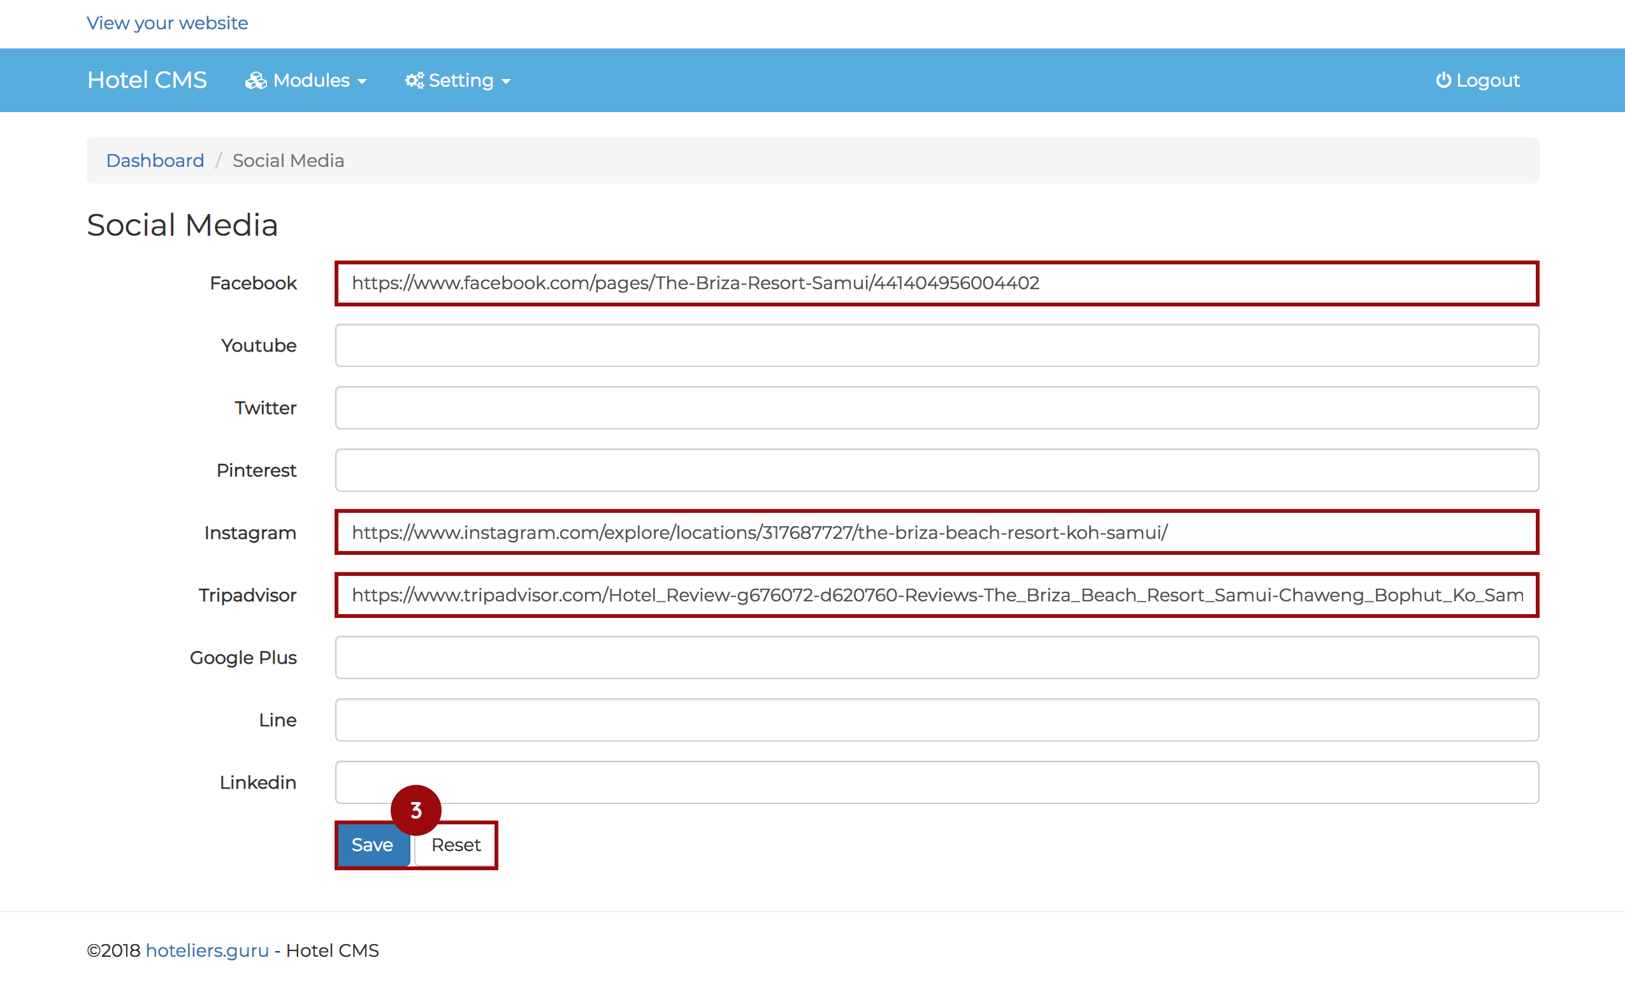The width and height of the screenshot is (1625, 990).
Task: Click the Facebook field label
Action: 253,283
